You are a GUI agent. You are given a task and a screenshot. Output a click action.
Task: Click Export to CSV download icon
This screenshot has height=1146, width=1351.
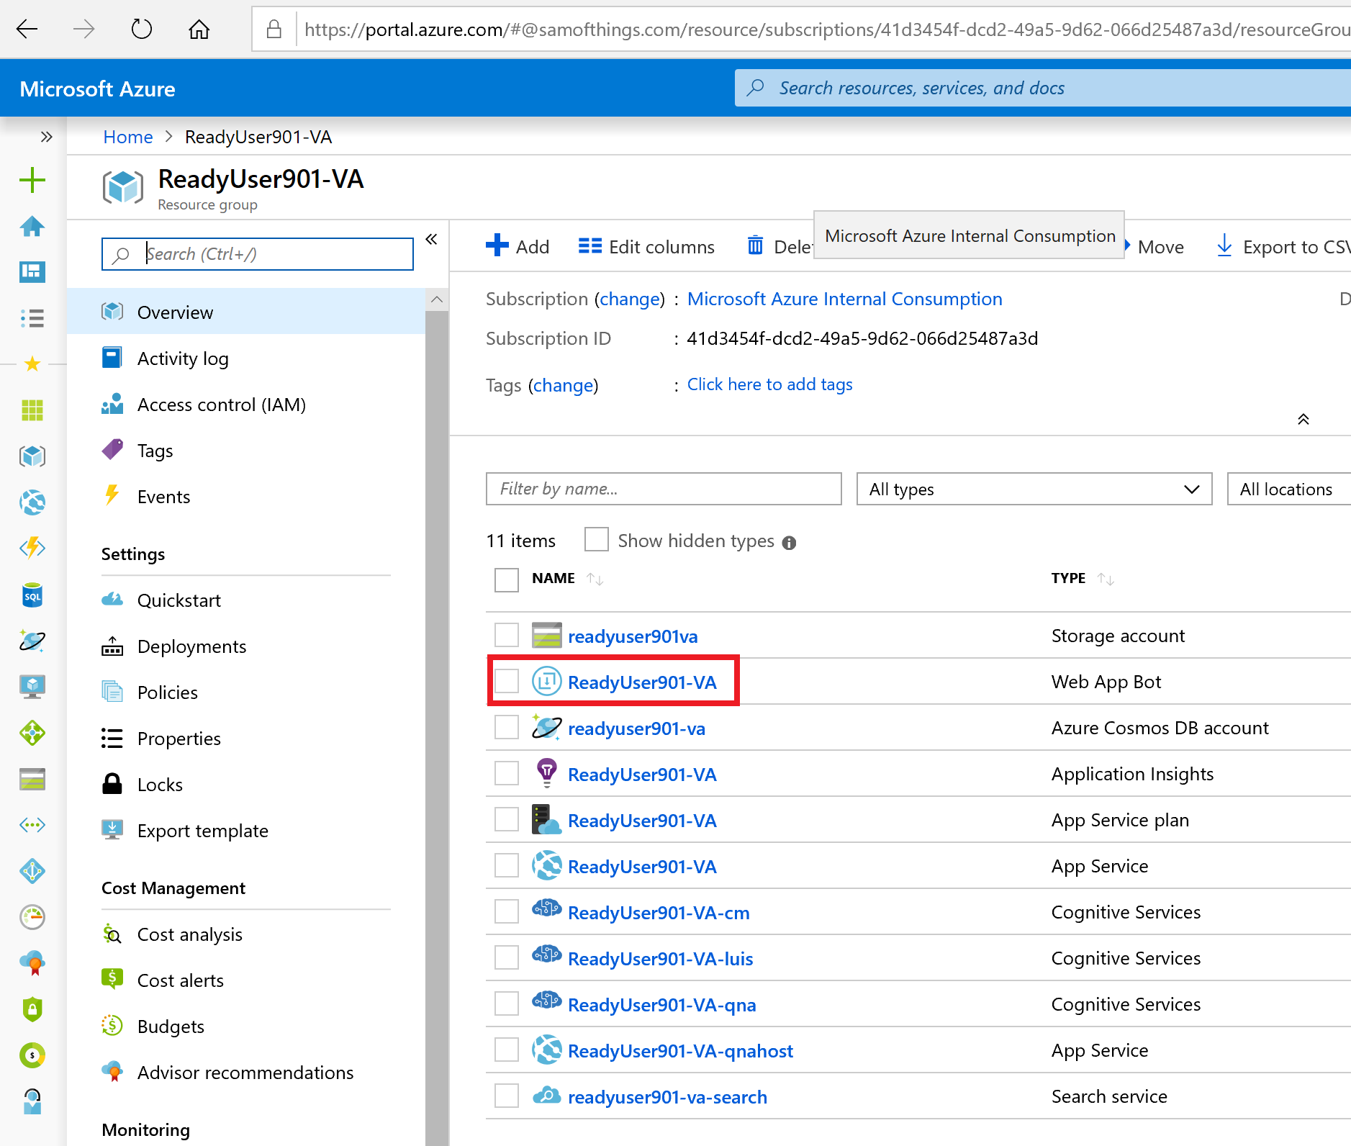(1224, 245)
